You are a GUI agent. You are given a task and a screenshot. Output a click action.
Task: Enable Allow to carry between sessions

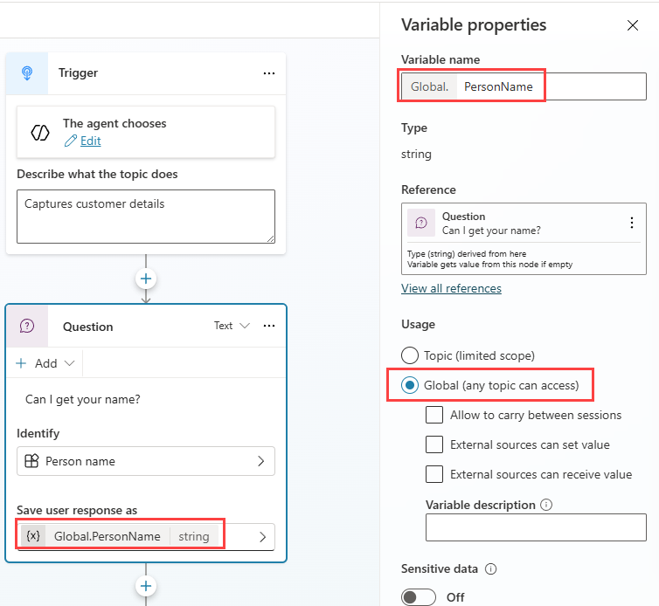[434, 415]
